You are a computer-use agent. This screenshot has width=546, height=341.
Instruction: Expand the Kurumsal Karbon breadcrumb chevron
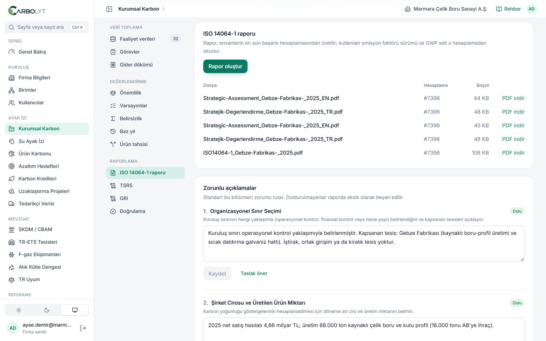pyautogui.click(x=164, y=9)
